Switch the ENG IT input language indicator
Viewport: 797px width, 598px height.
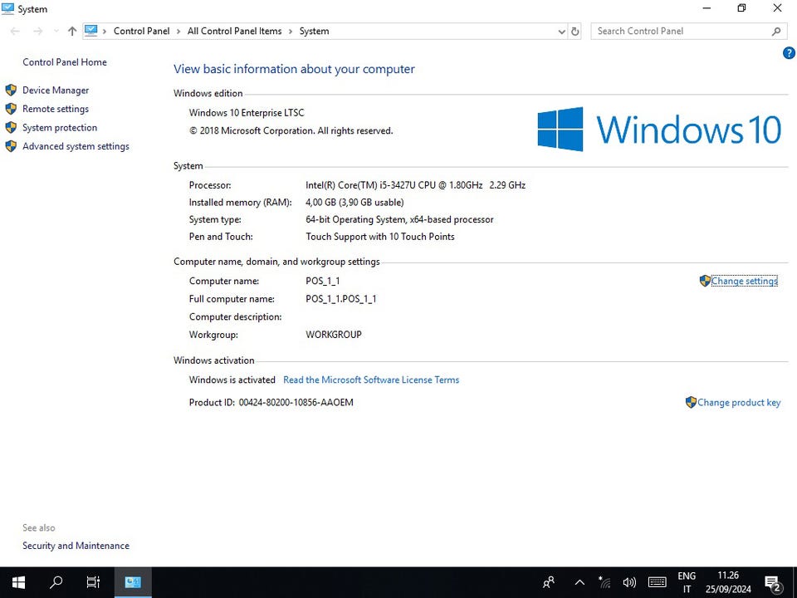tap(687, 582)
